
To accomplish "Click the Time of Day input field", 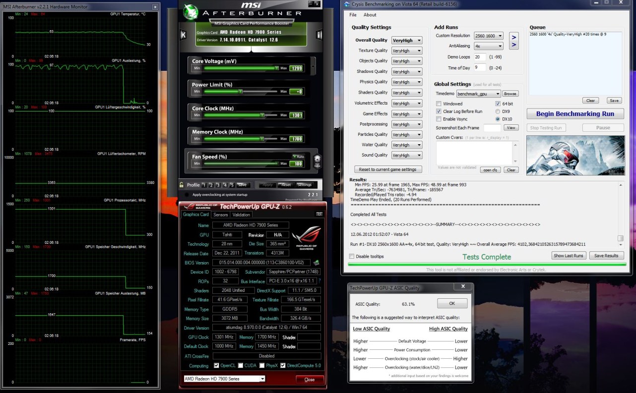I will pyautogui.click(x=480, y=67).
